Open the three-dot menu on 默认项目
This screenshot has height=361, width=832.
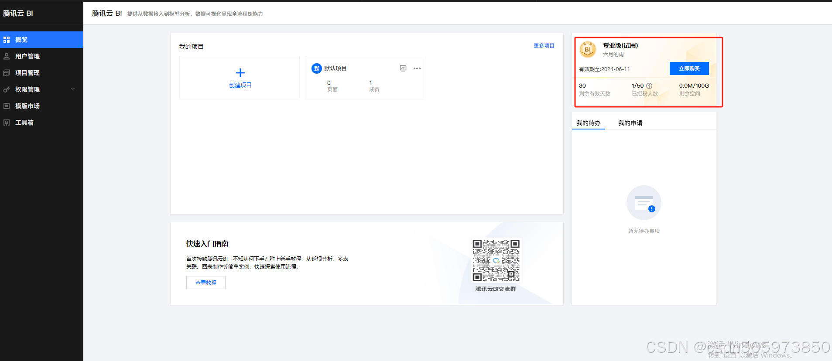pyautogui.click(x=417, y=68)
